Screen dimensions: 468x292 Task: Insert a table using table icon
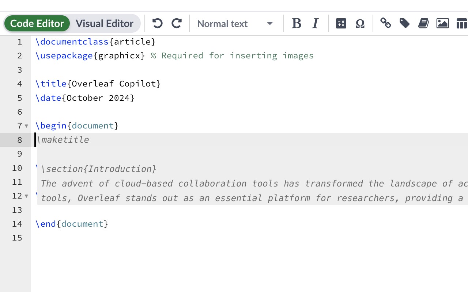coord(461,24)
